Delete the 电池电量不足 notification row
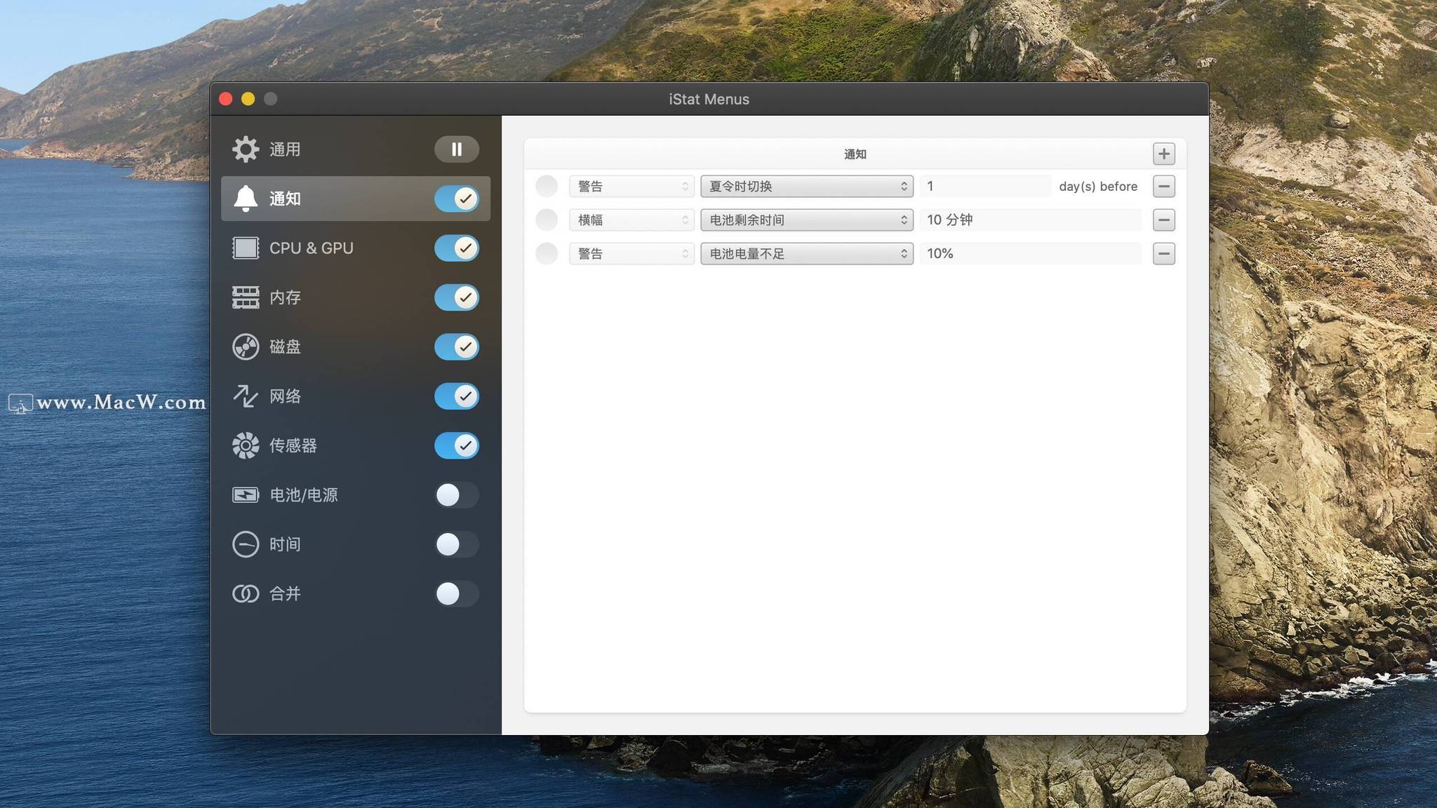The height and width of the screenshot is (808, 1437). pos(1163,254)
